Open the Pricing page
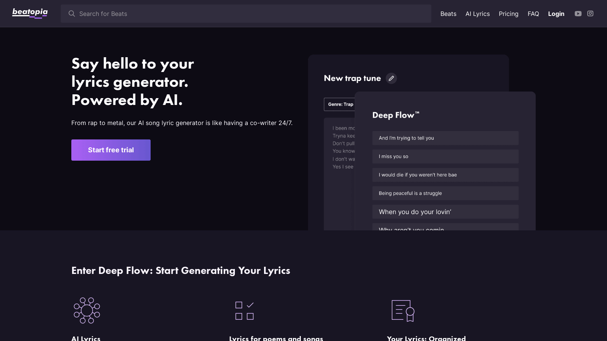Image resolution: width=607 pixels, height=341 pixels. click(x=508, y=14)
